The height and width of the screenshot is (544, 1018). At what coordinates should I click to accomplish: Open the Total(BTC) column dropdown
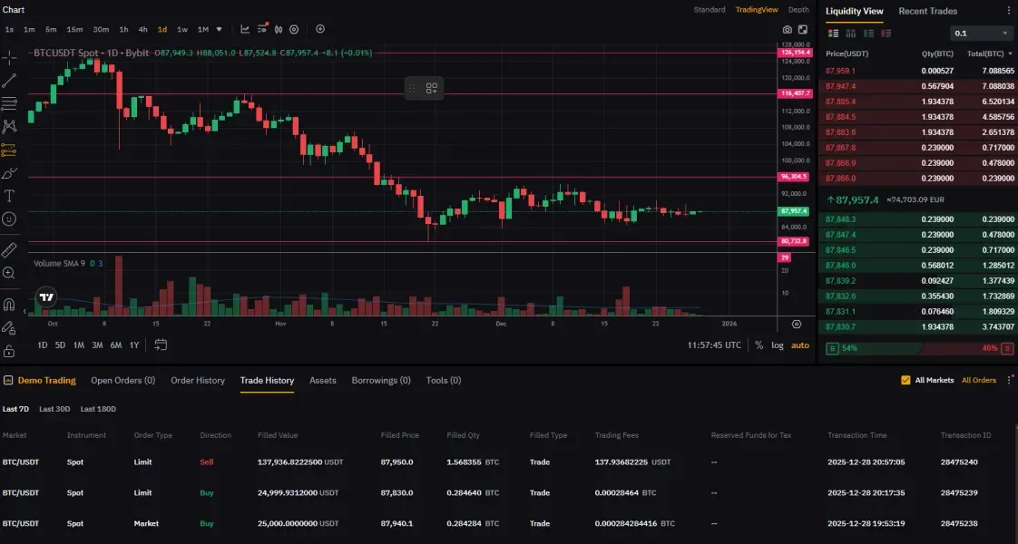(990, 53)
